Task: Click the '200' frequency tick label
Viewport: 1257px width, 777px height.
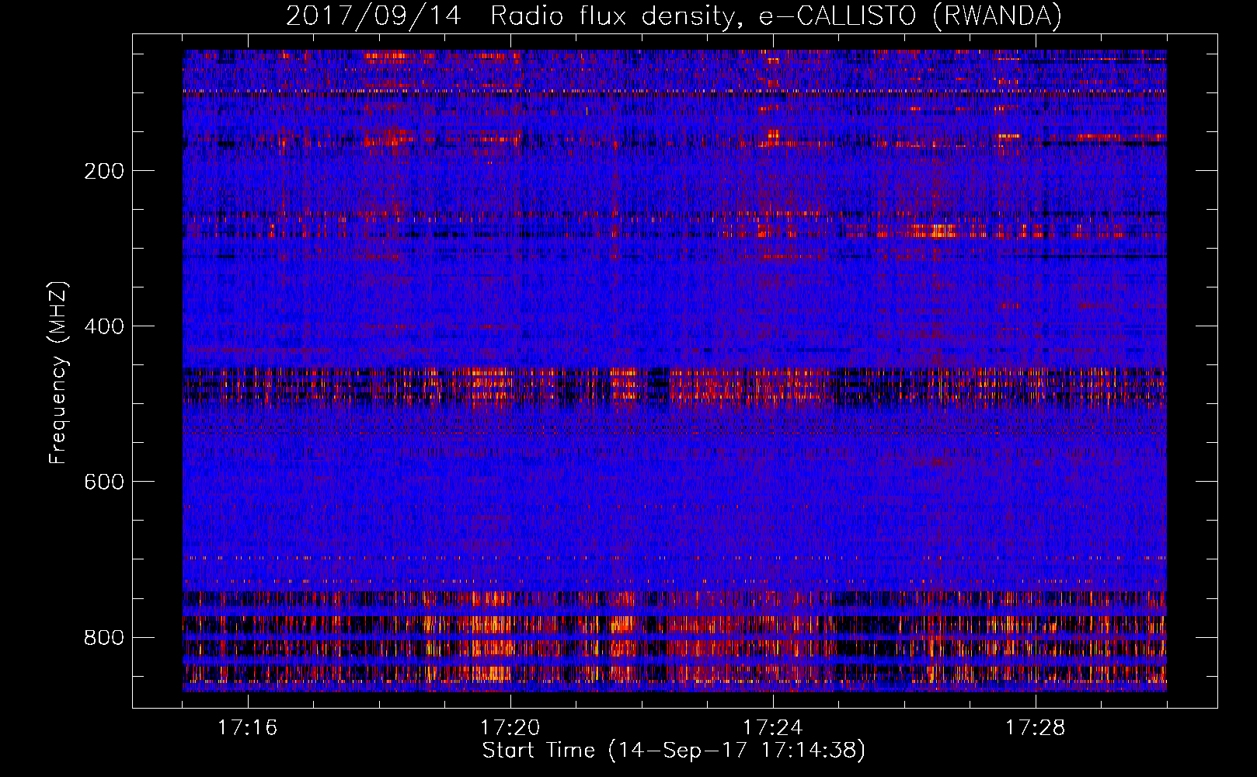Action: pos(104,171)
